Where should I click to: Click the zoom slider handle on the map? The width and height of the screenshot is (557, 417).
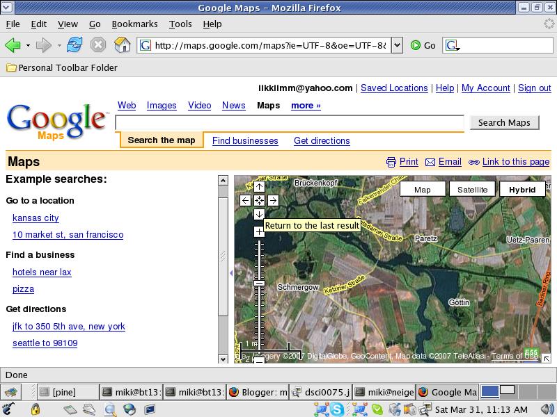point(259,284)
